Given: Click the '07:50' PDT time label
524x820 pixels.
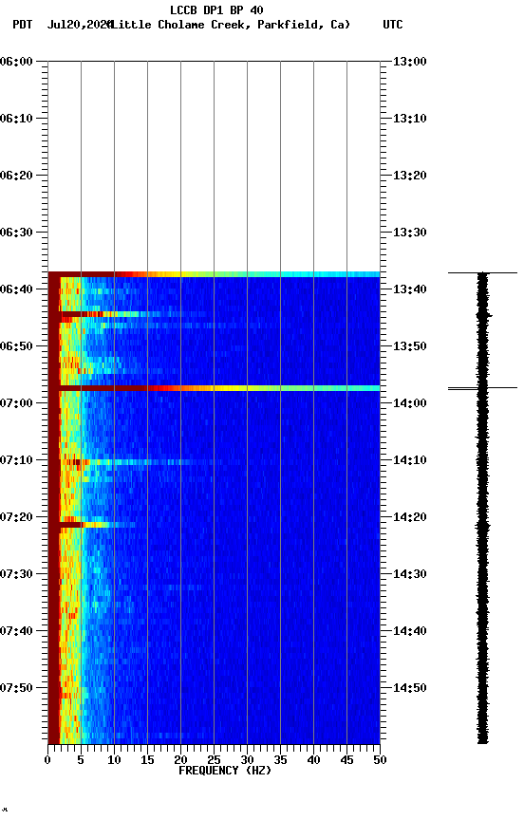Looking at the screenshot, I should click(x=16, y=688).
